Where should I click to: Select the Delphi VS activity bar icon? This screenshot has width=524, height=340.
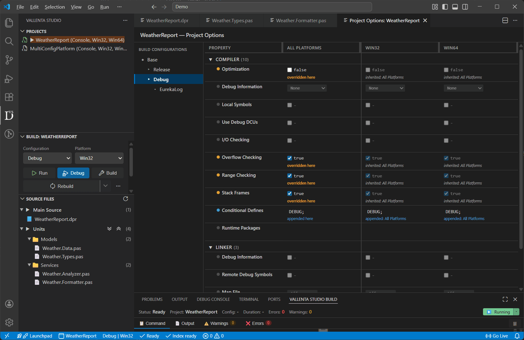[x=9, y=115]
